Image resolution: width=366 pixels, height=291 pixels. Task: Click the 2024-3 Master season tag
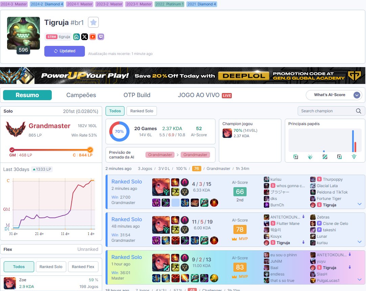tap(14, 4)
